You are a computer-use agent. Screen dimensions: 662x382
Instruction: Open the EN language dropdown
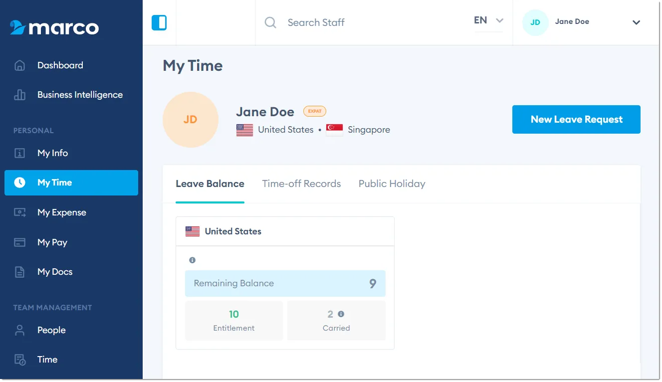(x=488, y=21)
